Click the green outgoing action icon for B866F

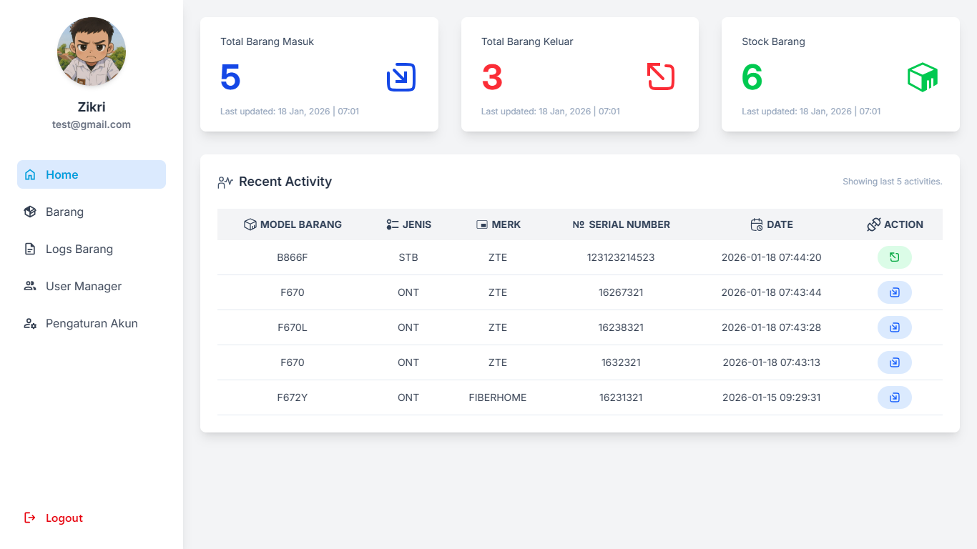(x=894, y=257)
